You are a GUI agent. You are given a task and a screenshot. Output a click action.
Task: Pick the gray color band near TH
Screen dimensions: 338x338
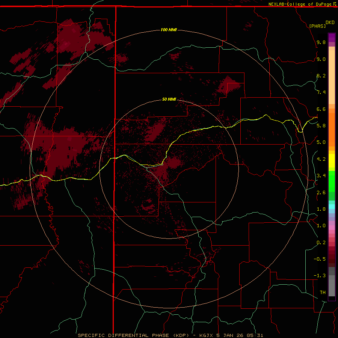[x=332, y=288]
